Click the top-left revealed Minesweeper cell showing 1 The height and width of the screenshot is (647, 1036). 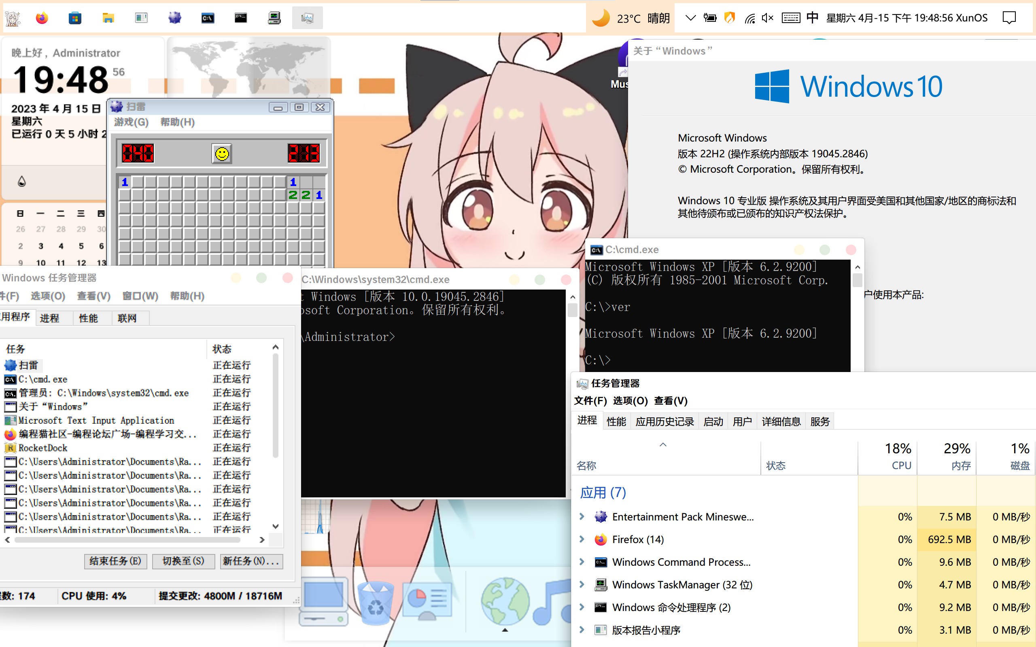click(125, 182)
